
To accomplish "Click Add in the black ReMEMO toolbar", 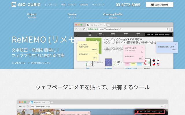I will [x=149, y=34].
